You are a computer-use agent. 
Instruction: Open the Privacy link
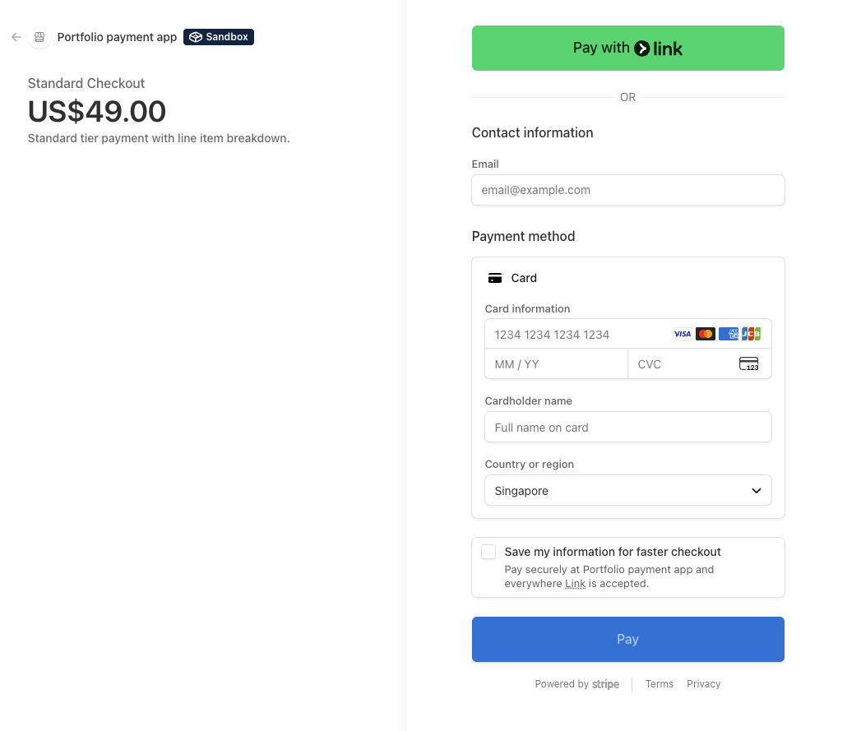[703, 684]
